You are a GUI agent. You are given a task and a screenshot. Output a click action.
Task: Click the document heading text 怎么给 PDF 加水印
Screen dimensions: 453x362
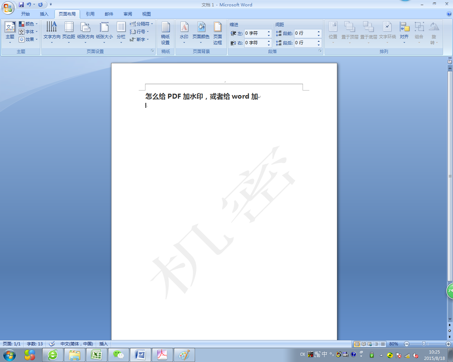(174, 97)
